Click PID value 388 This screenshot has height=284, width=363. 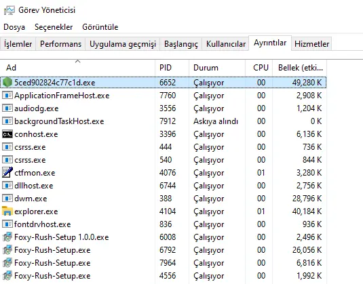coord(166,199)
